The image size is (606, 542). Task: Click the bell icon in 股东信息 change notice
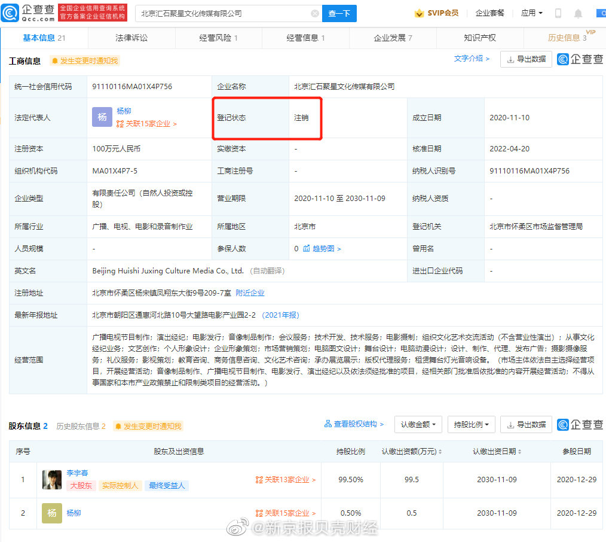(x=118, y=427)
